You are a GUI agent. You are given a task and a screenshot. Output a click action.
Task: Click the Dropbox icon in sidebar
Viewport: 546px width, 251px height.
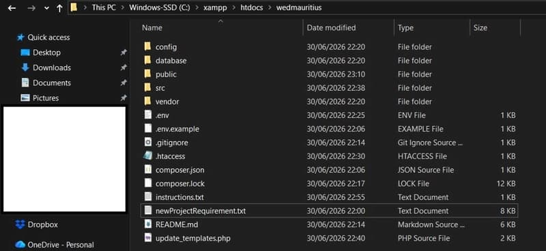[x=20, y=224]
